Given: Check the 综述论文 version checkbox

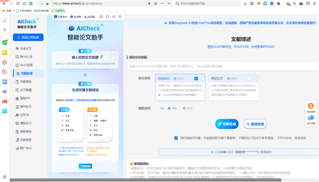Looking at the screenshot, I should pos(249,78).
